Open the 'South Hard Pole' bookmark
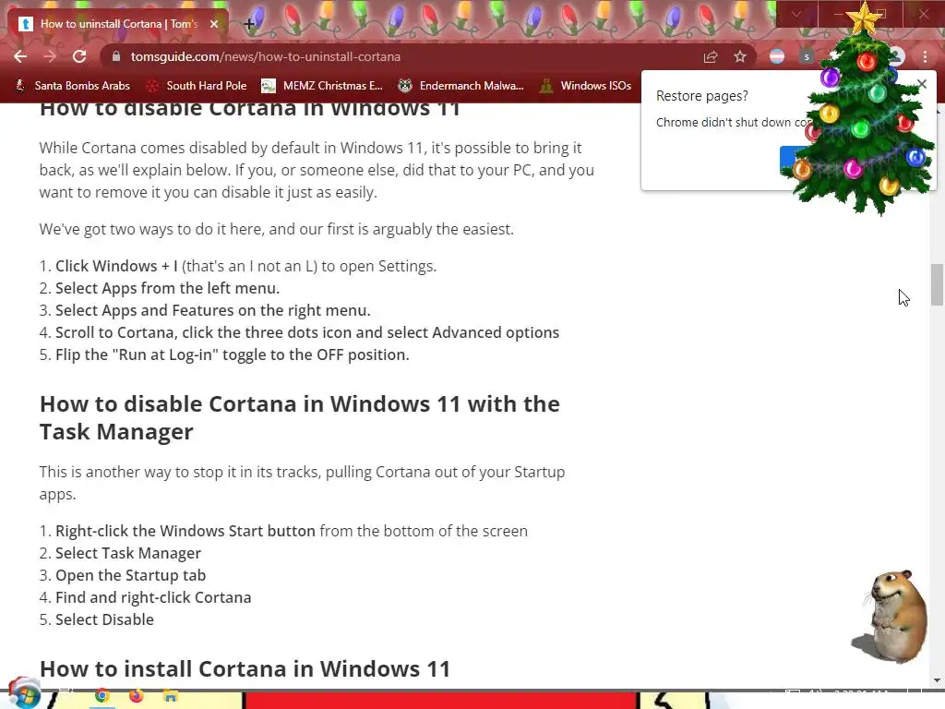The height and width of the screenshot is (709, 945). coord(197,86)
